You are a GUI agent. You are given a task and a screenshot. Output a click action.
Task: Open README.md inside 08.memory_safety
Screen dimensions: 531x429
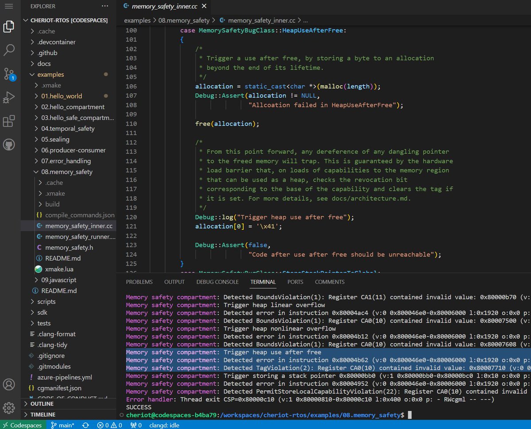pyautogui.click(x=68, y=258)
